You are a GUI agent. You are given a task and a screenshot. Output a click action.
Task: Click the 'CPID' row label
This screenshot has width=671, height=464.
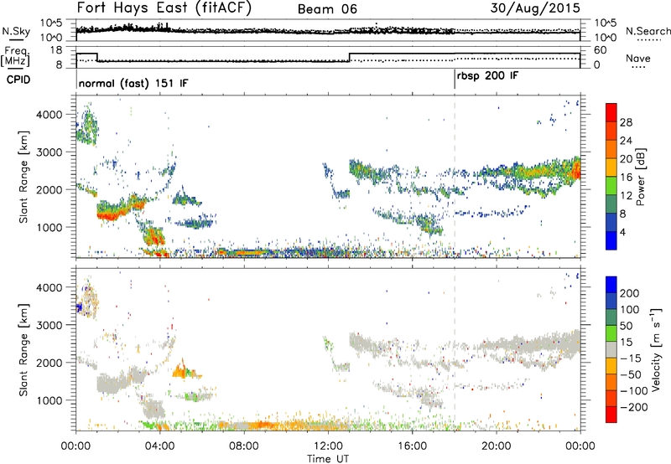point(18,80)
